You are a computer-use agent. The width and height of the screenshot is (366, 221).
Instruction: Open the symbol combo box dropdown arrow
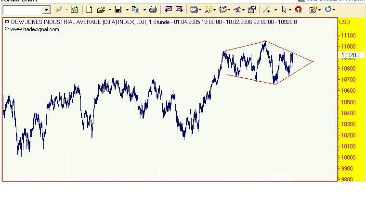pyautogui.click(x=46, y=10)
